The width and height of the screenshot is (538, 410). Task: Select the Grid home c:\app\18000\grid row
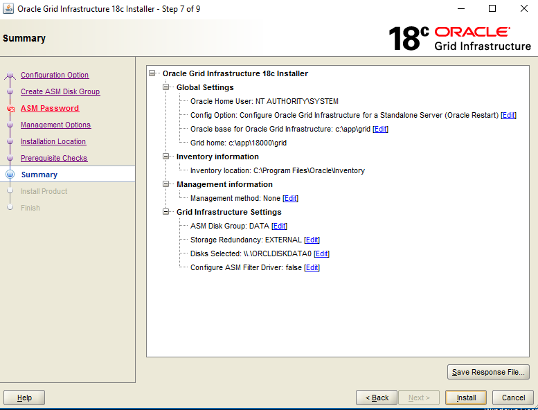238,143
